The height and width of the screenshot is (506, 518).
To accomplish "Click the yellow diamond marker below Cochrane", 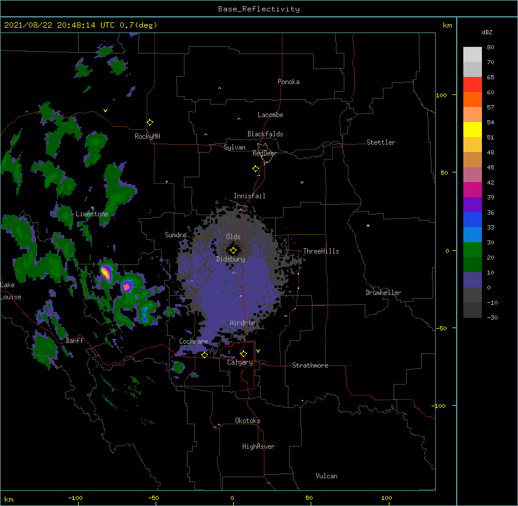I will [204, 355].
